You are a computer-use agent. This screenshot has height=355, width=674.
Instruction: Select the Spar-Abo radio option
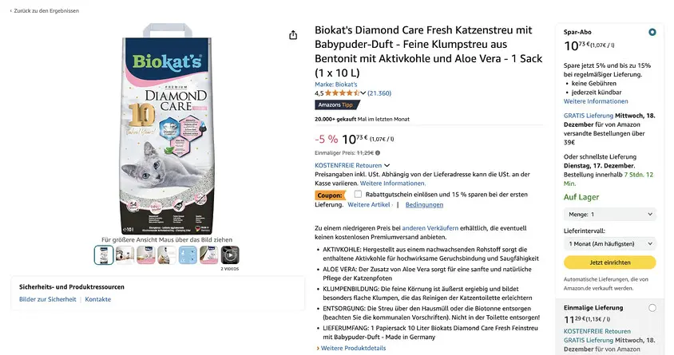pyautogui.click(x=652, y=32)
